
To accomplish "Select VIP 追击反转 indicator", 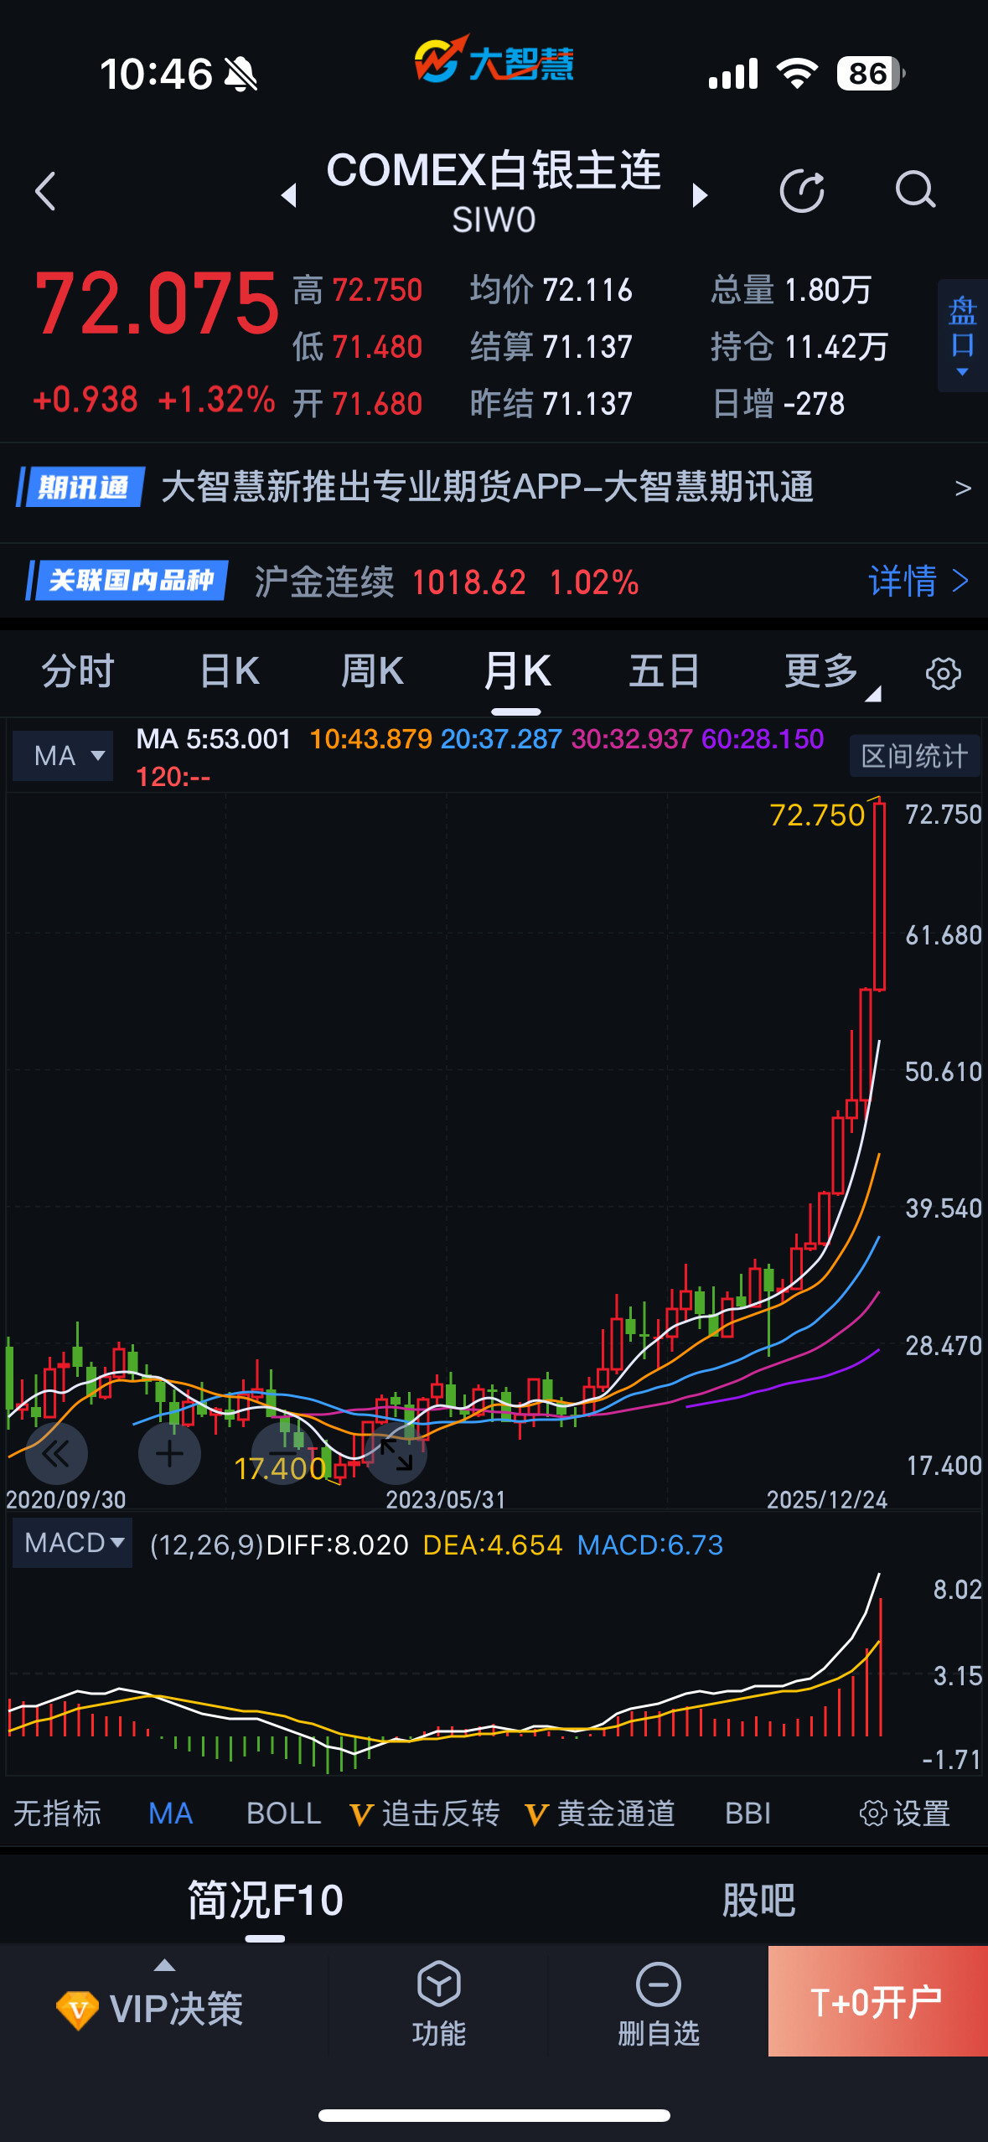I will 426,1813.
